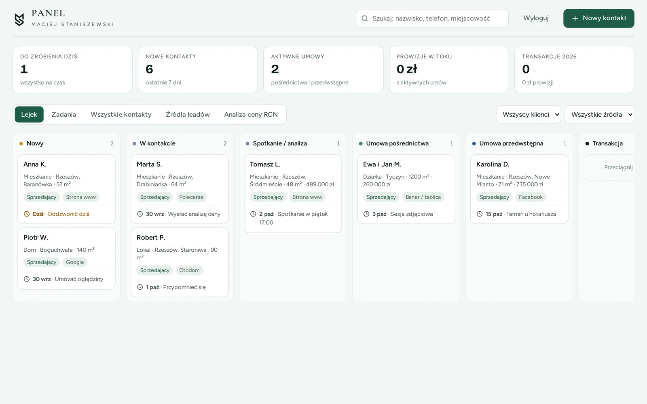Screen dimensions: 647x404
Task: Click the Przypomnieć się task text
Action: [184, 287]
